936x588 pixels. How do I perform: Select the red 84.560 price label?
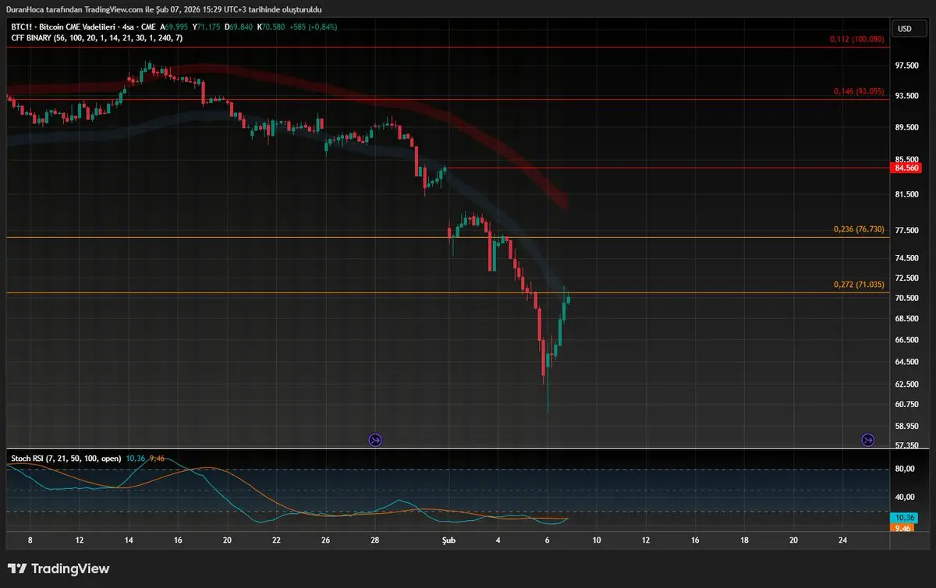tap(906, 168)
